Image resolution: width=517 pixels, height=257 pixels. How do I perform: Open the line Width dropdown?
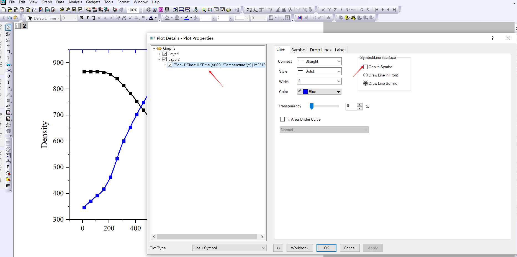(319, 81)
